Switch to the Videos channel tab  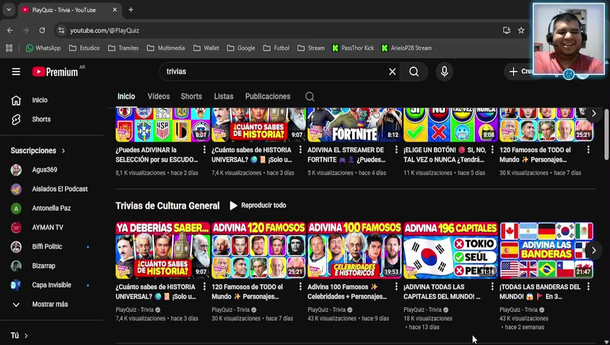click(x=159, y=96)
